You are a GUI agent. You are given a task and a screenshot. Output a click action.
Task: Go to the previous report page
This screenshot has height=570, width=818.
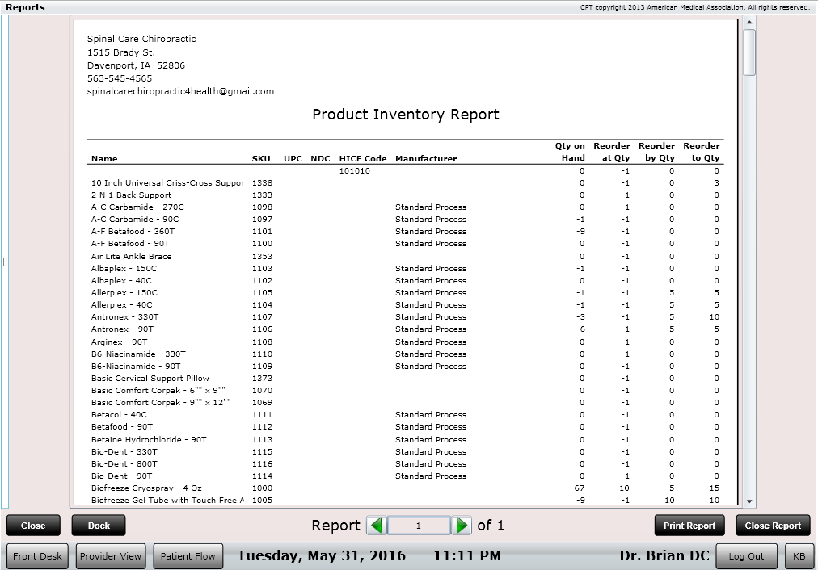point(376,525)
